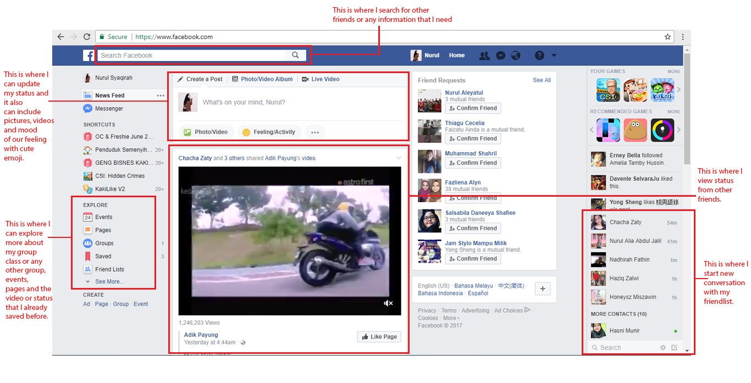Open chat with Haziq Zalwi
Screen dimensions: 751x383
(634, 279)
